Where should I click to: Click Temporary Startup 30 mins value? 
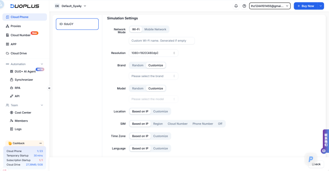[38, 156]
